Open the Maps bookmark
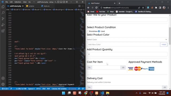 tap(110, 12)
